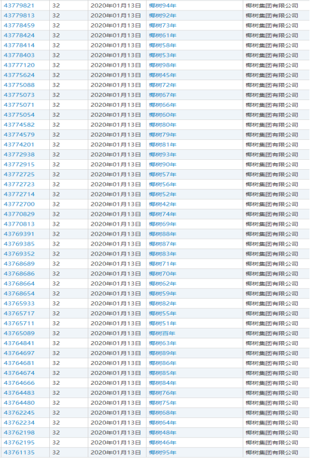Select date cell in row 43761135

(x=117, y=453)
